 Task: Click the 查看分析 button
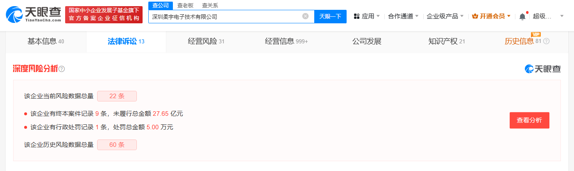point(529,120)
